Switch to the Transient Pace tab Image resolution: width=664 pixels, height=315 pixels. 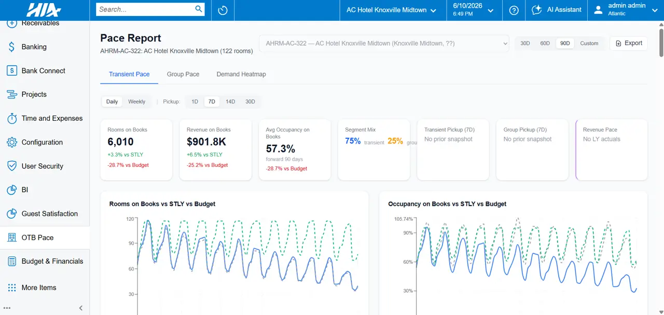click(x=129, y=74)
